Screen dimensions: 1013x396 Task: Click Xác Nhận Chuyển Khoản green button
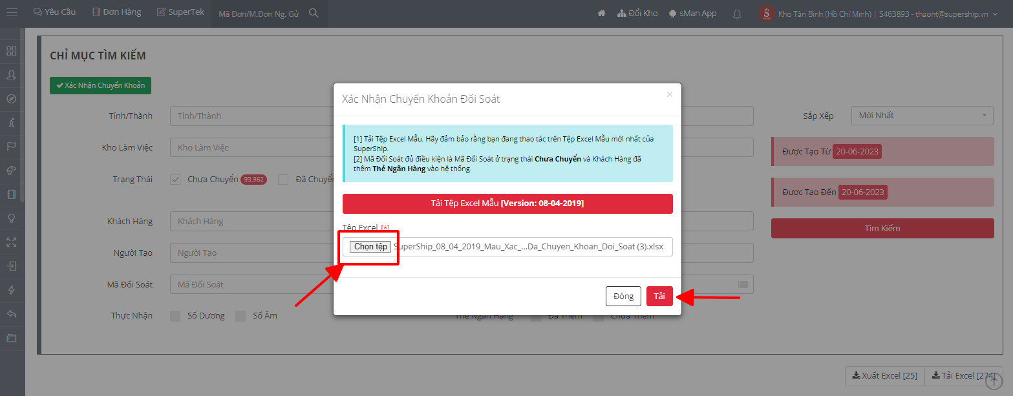(x=100, y=85)
